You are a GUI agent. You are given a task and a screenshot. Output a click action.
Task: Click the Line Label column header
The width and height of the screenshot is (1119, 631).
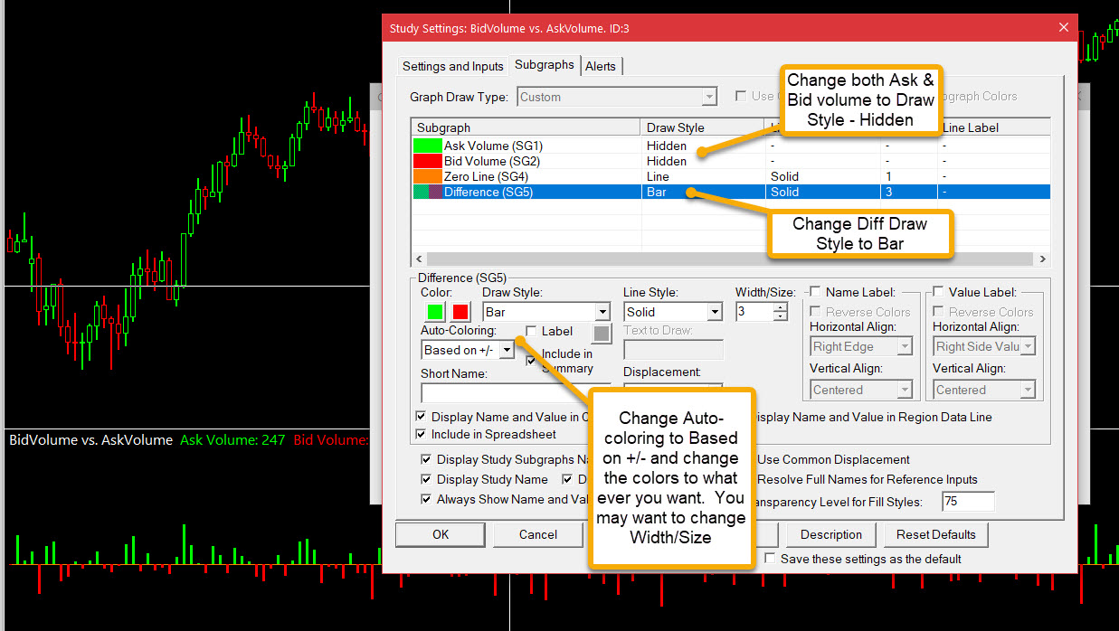[x=993, y=127]
